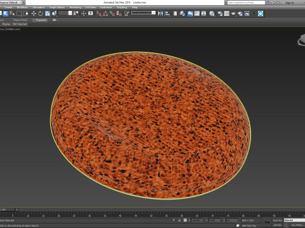305x228 pixels.
Task: Open Render Setup icon
Action: click(x=220, y=14)
